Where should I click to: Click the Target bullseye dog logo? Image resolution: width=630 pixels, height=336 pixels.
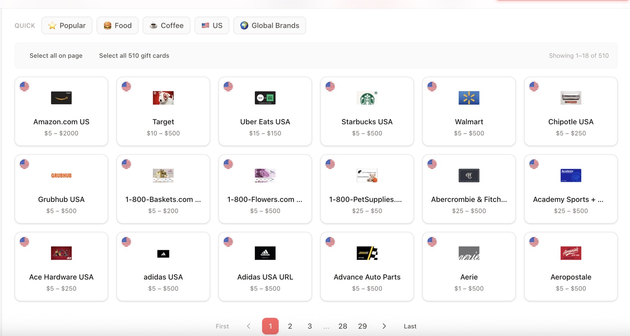coord(163,98)
